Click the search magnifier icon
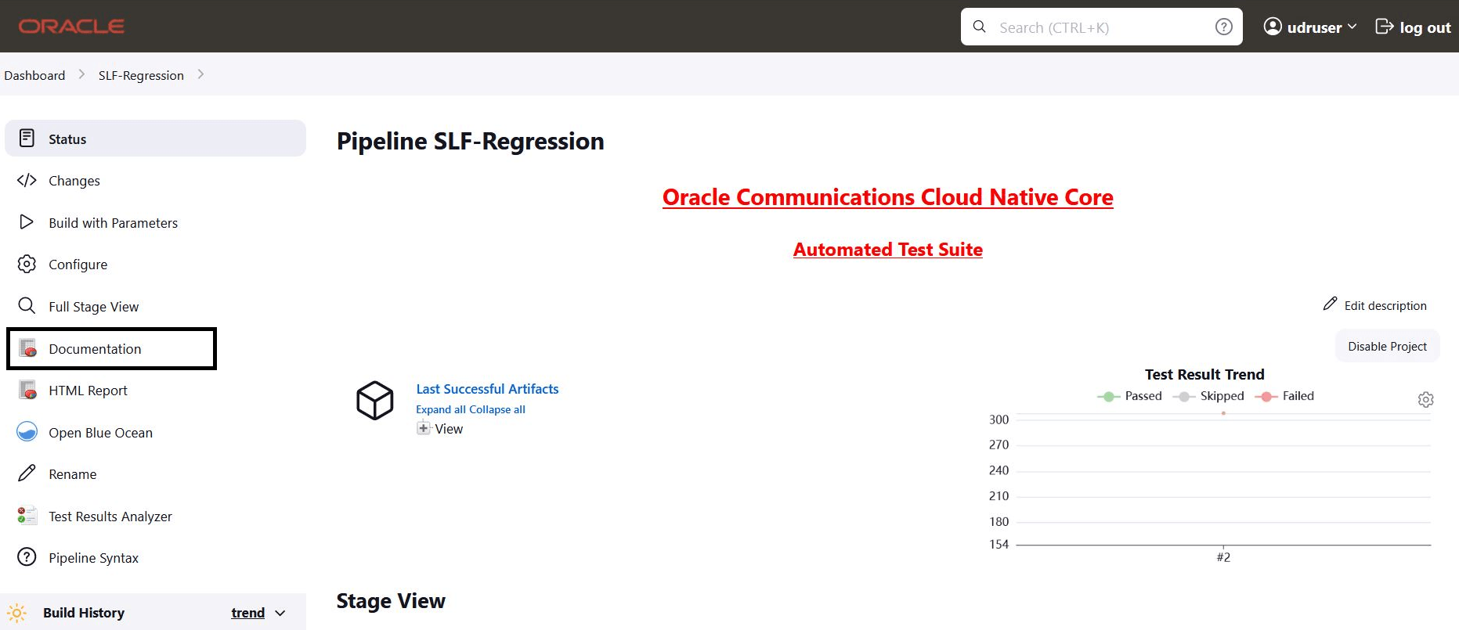 pyautogui.click(x=979, y=27)
